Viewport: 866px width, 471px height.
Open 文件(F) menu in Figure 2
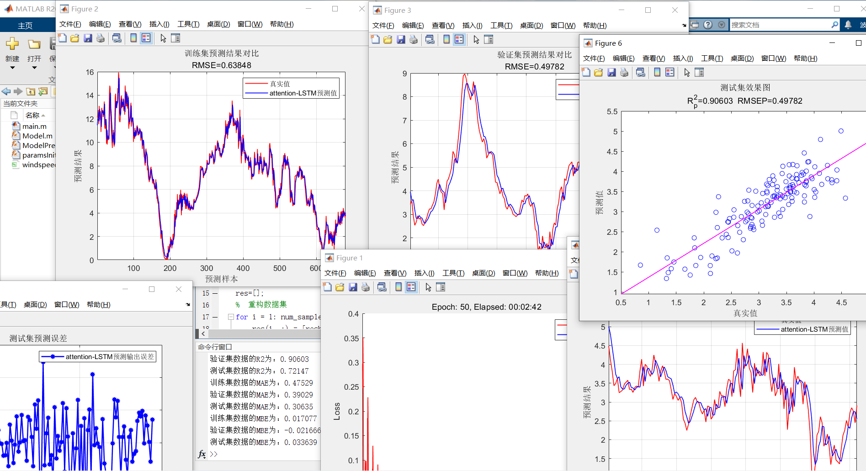pyautogui.click(x=70, y=24)
